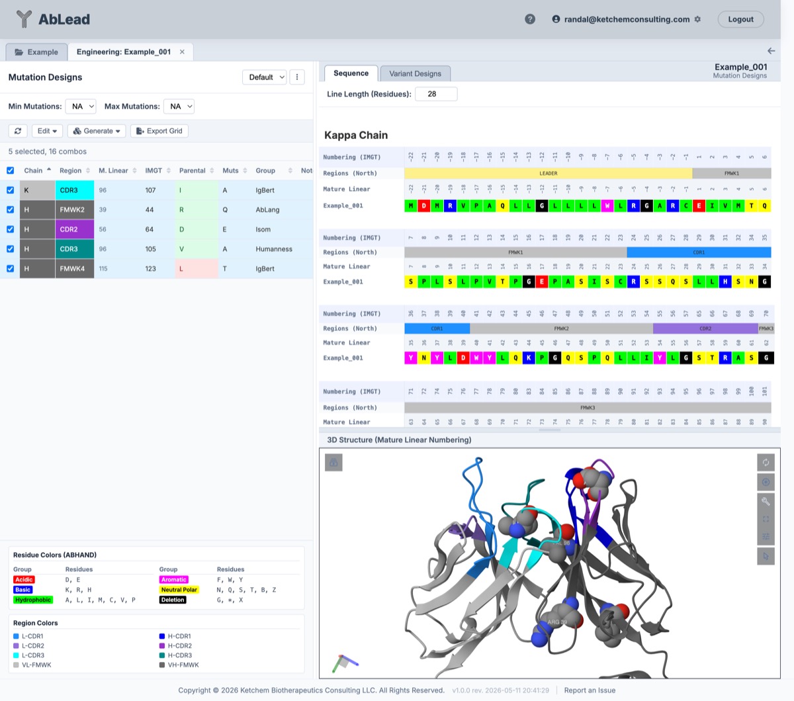The height and width of the screenshot is (701, 794).
Task: Reset the 3D structure view
Action: pyautogui.click(x=766, y=462)
